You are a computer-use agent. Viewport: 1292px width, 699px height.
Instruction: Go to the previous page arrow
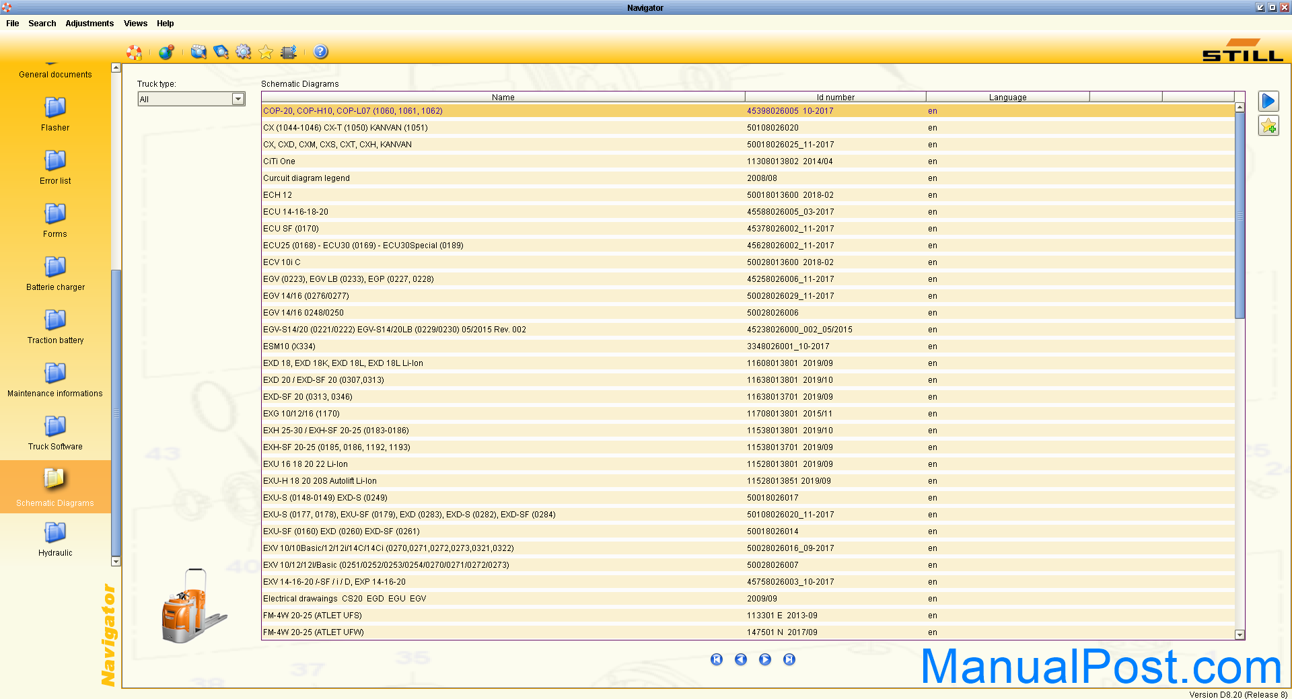click(x=741, y=659)
